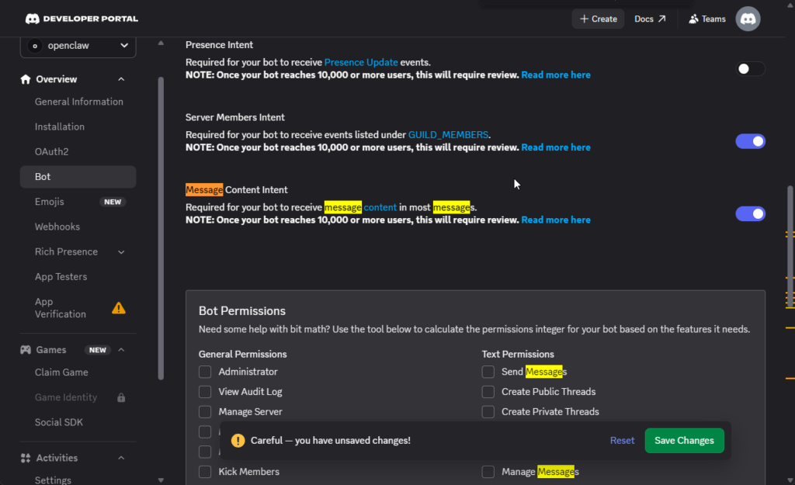This screenshot has height=485, width=795.
Task: Check the Send Messages permission
Action: [x=488, y=372]
